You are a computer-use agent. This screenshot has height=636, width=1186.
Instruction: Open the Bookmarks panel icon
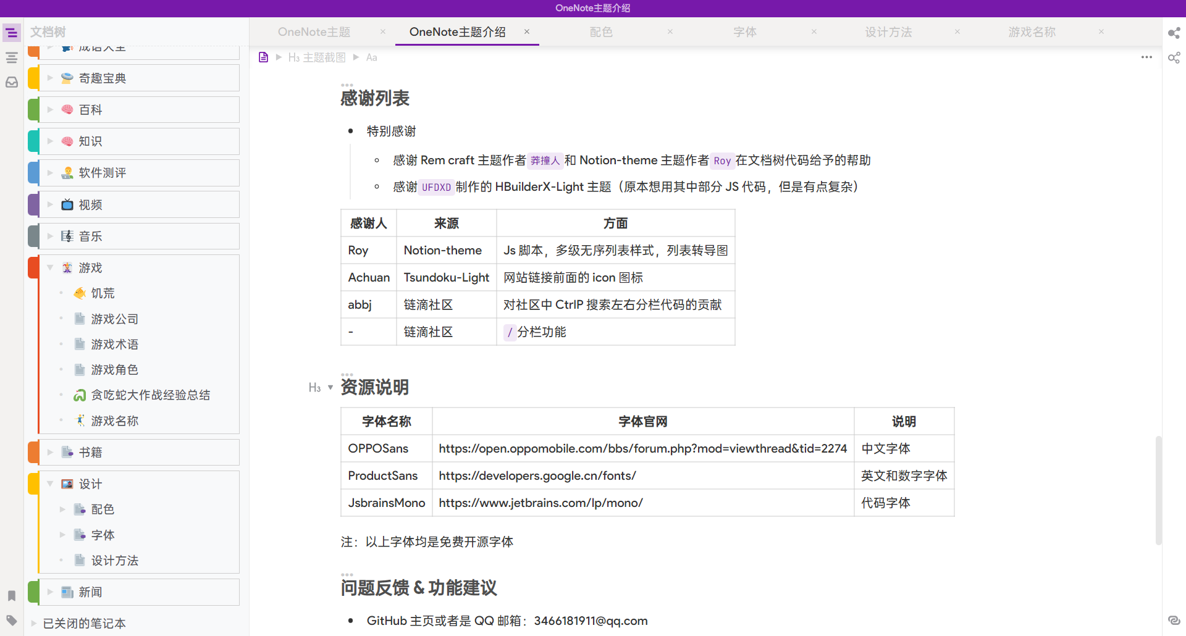click(12, 596)
